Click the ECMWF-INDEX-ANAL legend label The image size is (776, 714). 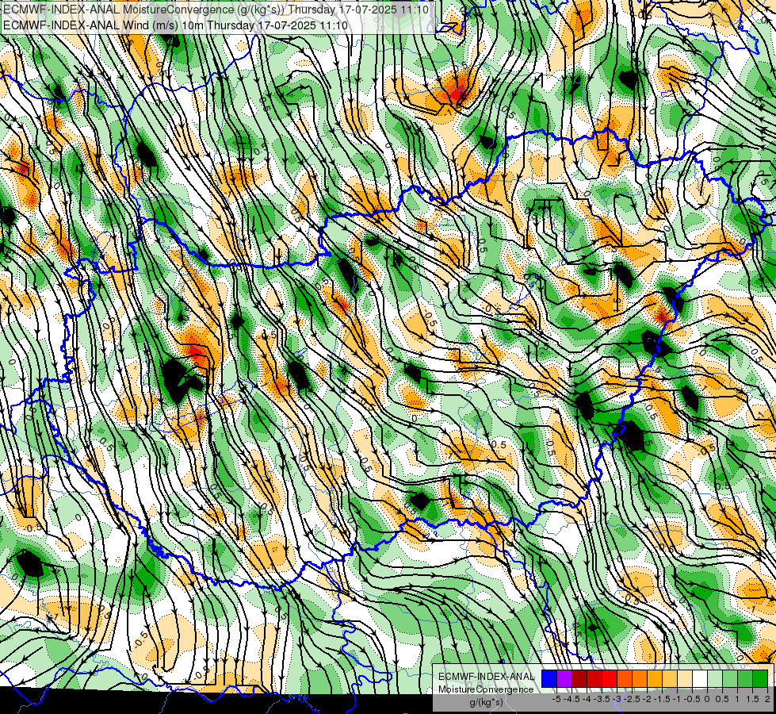(x=486, y=677)
